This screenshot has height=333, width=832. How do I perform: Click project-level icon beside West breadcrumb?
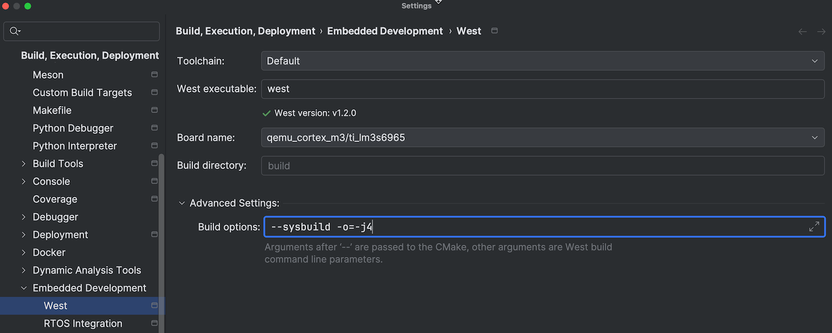pos(495,31)
